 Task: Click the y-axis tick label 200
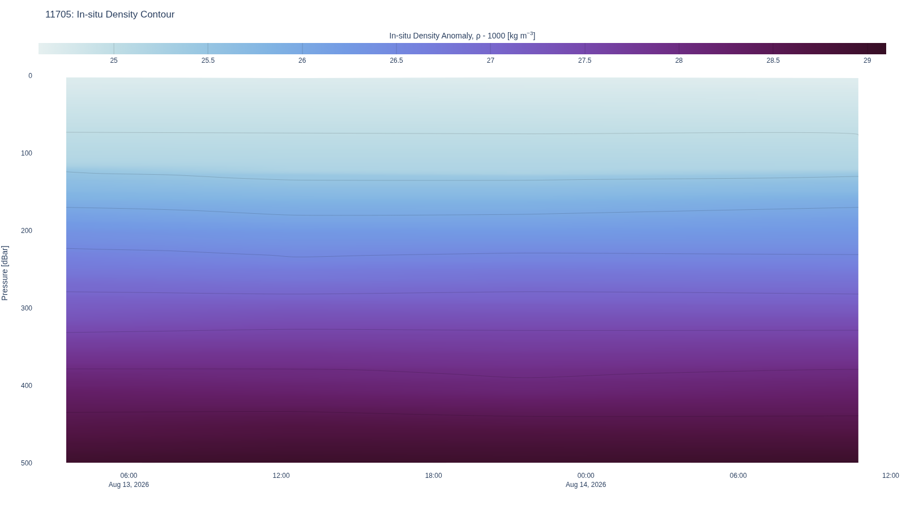click(x=27, y=231)
